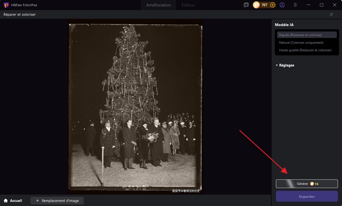The height and width of the screenshot is (206, 342).
Task: Close the HitPaw FotorPea application window
Action: [335, 5]
